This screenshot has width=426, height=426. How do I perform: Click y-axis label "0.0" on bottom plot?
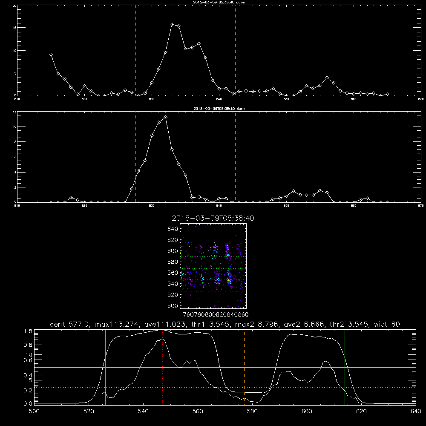28,404
